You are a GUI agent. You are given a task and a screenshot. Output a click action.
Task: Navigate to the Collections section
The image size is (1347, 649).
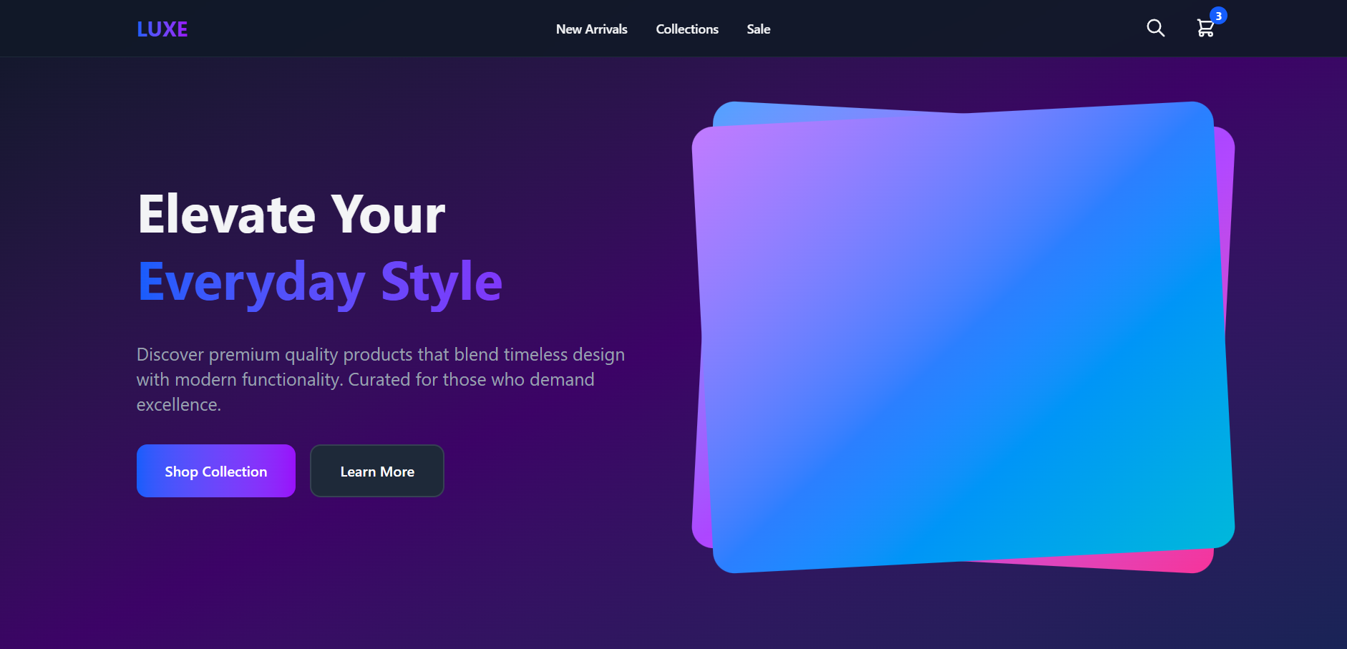point(686,29)
